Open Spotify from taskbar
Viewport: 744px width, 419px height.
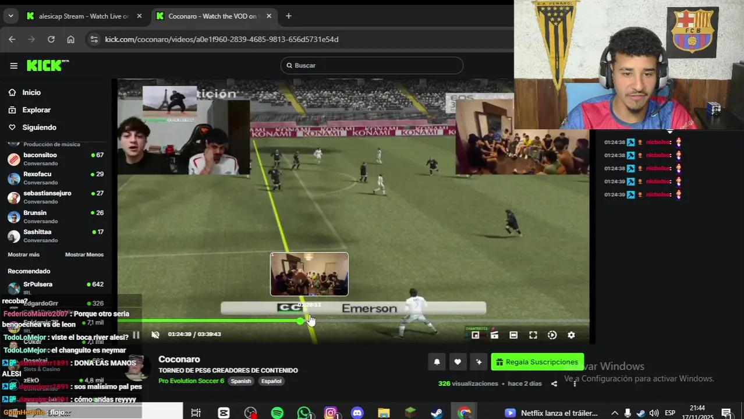pos(277,413)
